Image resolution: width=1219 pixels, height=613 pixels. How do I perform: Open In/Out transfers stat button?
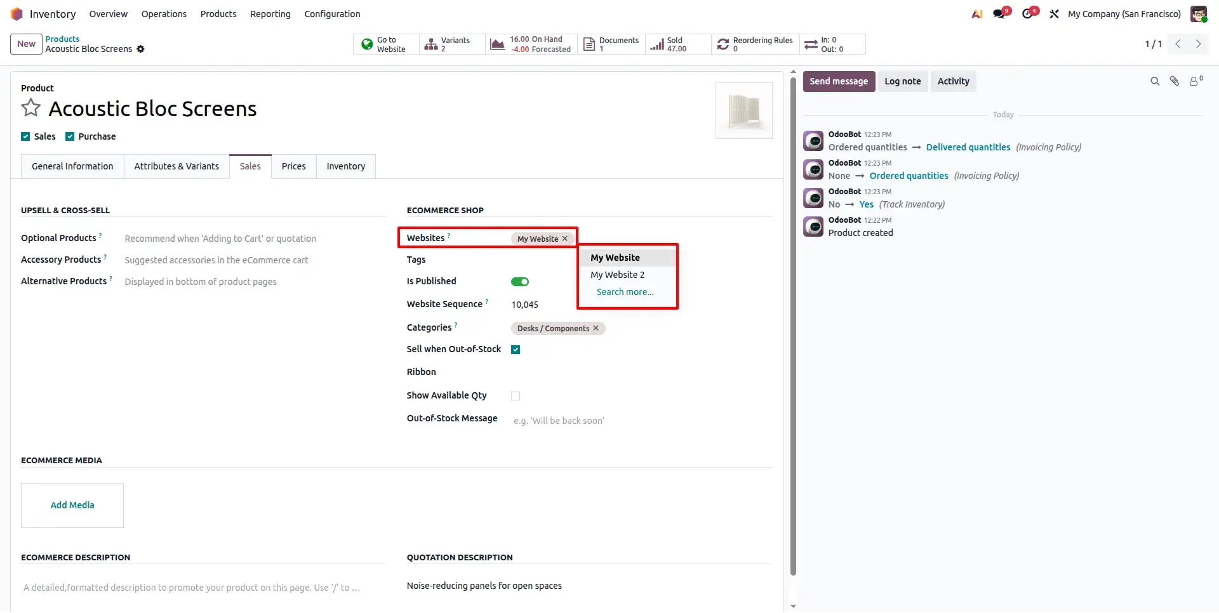pyautogui.click(x=832, y=44)
